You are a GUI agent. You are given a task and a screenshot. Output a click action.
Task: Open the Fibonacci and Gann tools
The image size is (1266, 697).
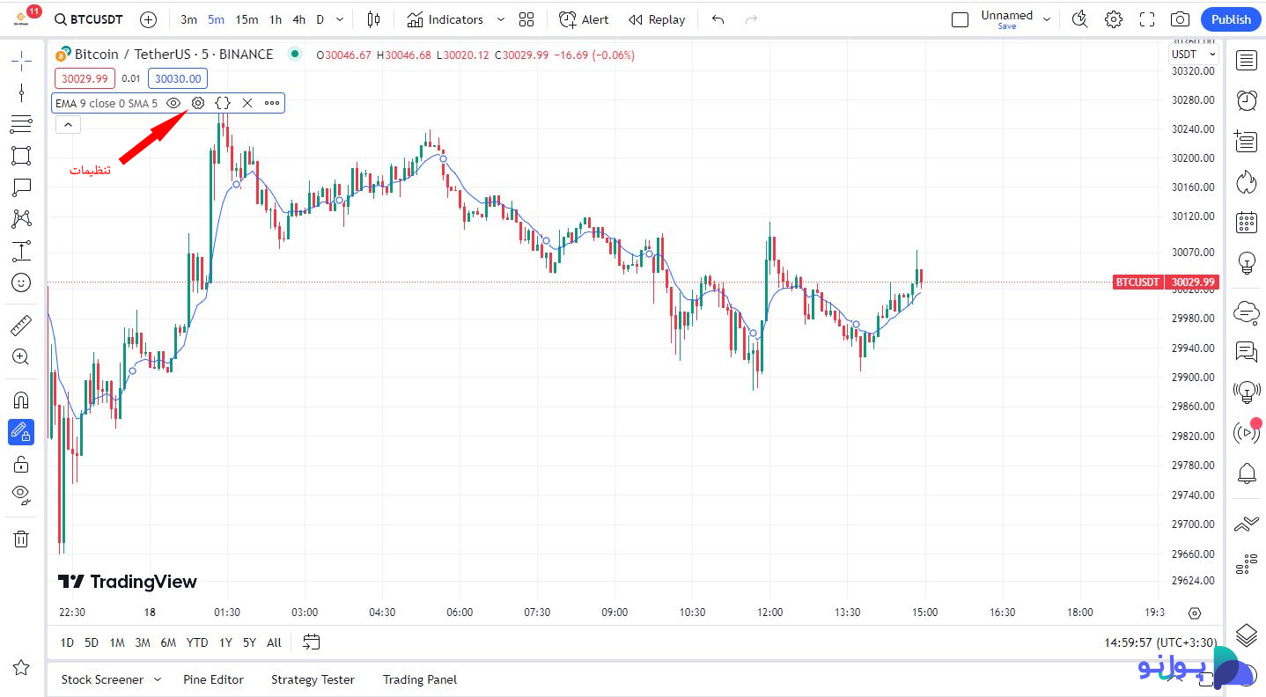[21, 124]
